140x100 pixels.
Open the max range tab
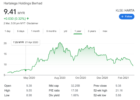click(x=105, y=31)
